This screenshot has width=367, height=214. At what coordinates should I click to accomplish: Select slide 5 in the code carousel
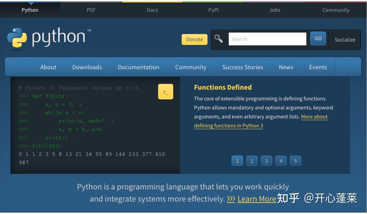click(x=295, y=161)
